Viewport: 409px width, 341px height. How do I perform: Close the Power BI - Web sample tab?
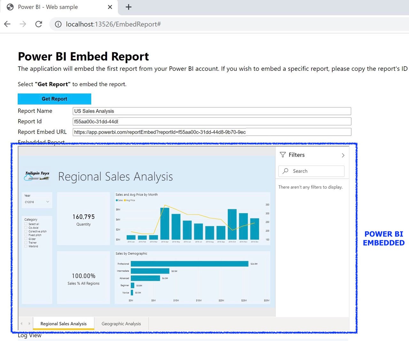pos(110,7)
